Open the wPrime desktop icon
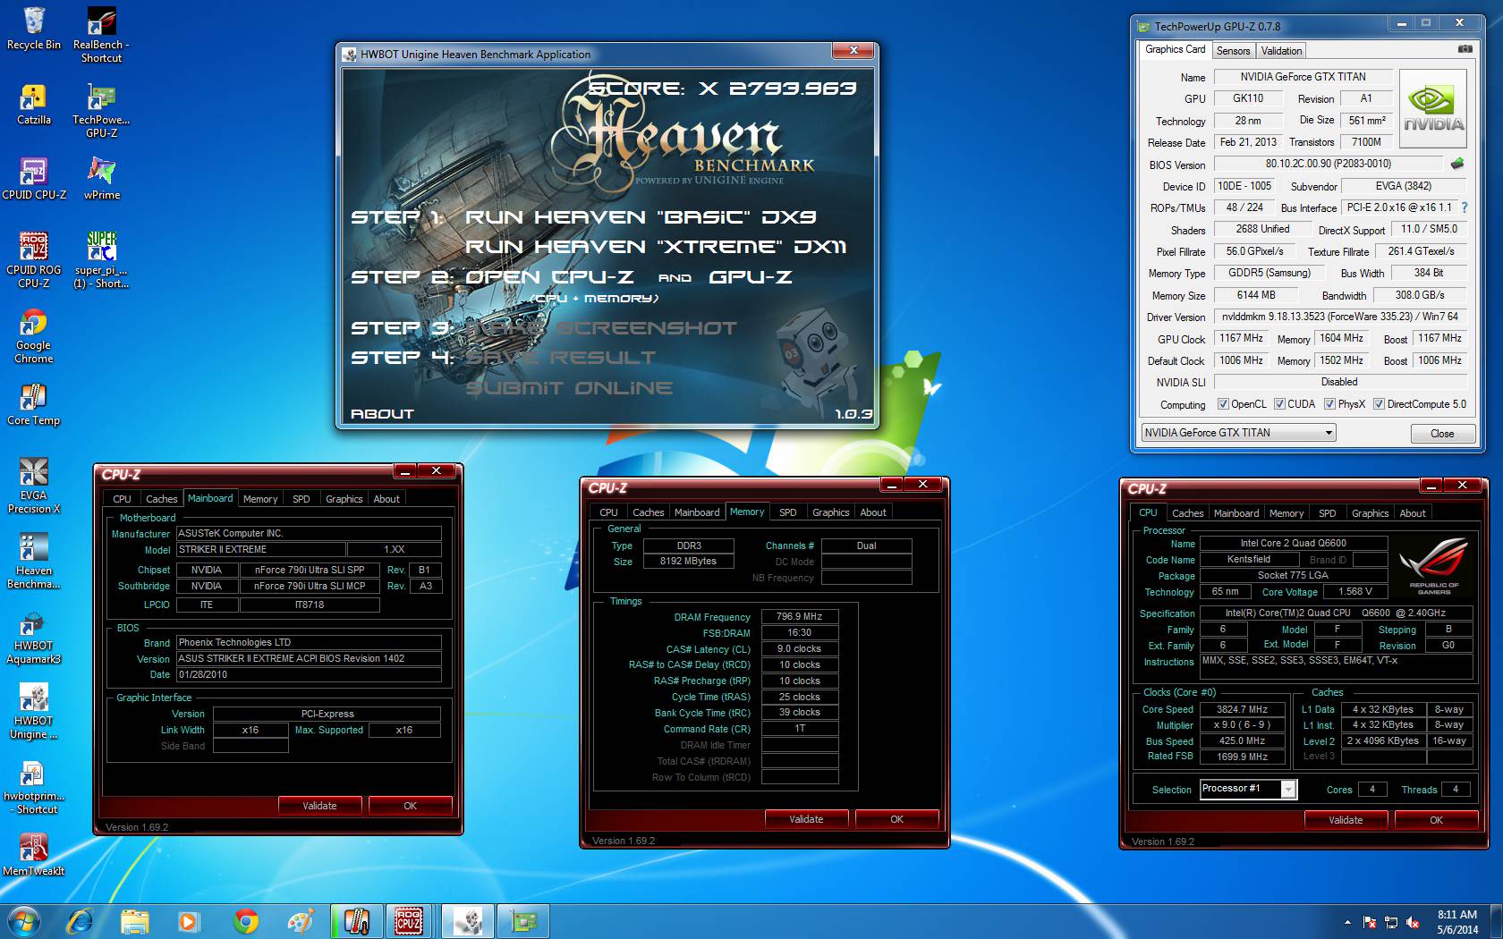The height and width of the screenshot is (939, 1503). (101, 179)
